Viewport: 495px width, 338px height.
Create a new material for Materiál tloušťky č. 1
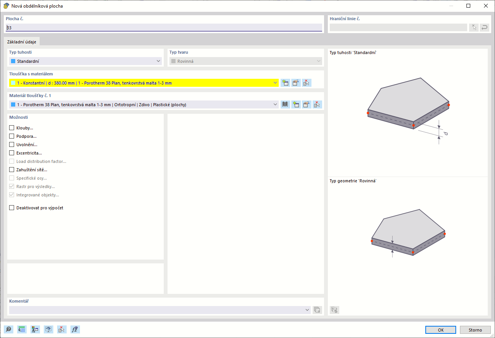point(296,105)
